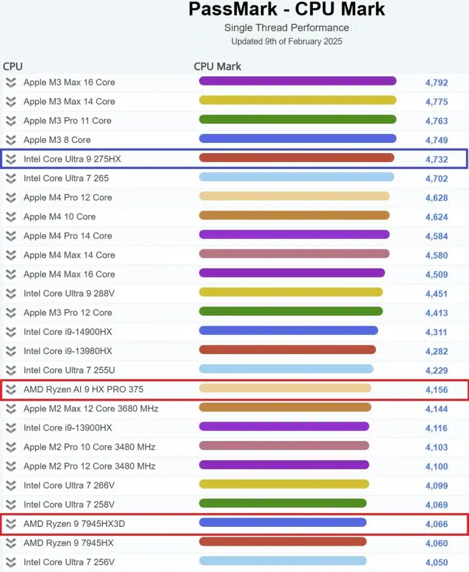Expand the Intel Core Ultra 9 275HX chevron
This screenshot has width=469, height=572.
coord(11,159)
